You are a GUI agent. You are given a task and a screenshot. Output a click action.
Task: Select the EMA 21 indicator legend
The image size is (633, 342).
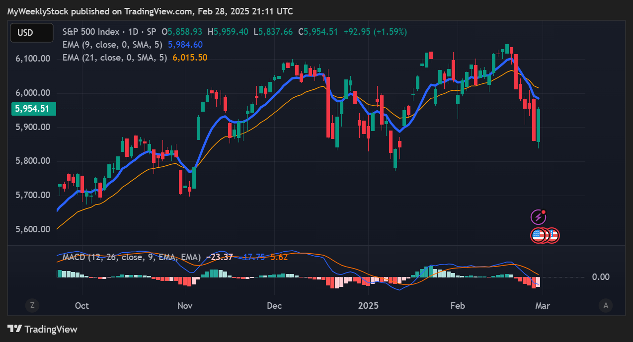pos(115,58)
